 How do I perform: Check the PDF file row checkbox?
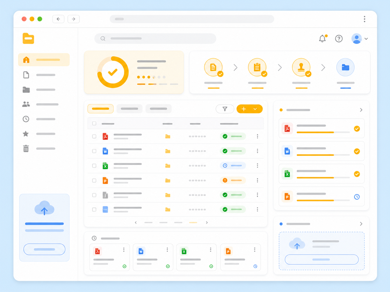click(94, 136)
